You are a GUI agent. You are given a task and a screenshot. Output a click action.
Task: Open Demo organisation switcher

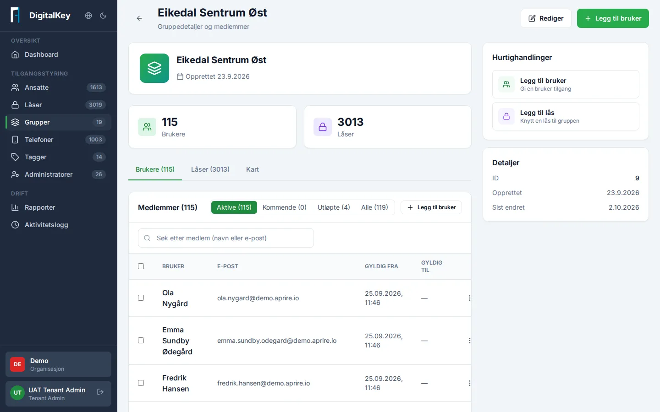click(58, 364)
